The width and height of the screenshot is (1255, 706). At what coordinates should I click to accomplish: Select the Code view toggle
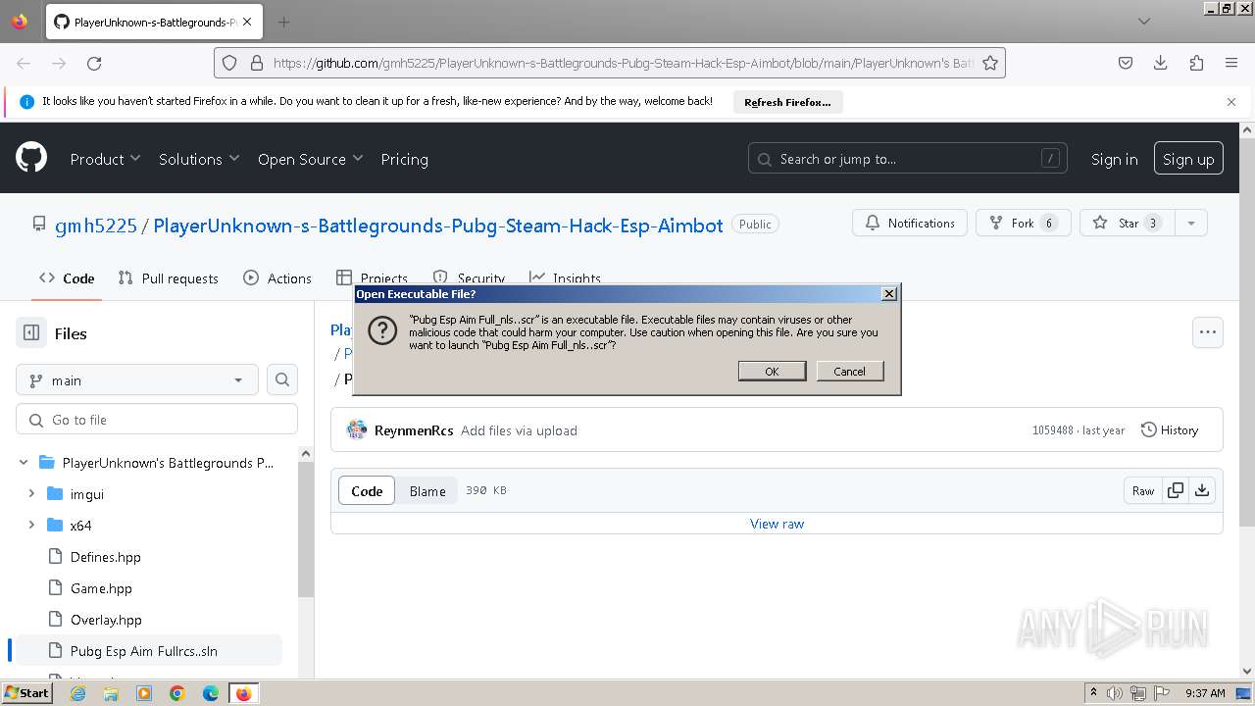(367, 491)
